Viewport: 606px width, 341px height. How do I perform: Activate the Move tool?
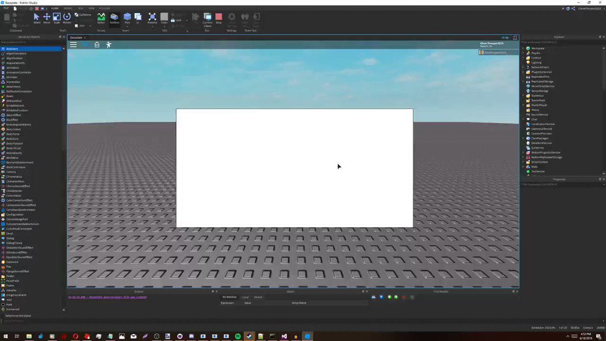coord(46,18)
